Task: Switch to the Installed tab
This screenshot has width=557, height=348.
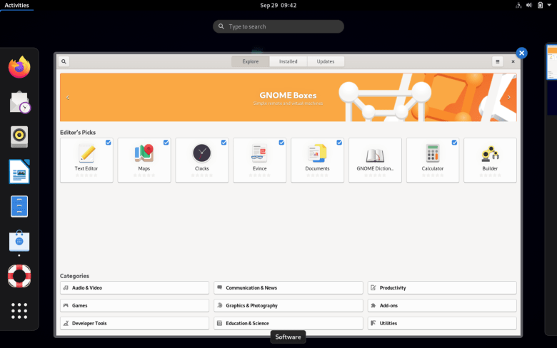Action: pos(288,61)
